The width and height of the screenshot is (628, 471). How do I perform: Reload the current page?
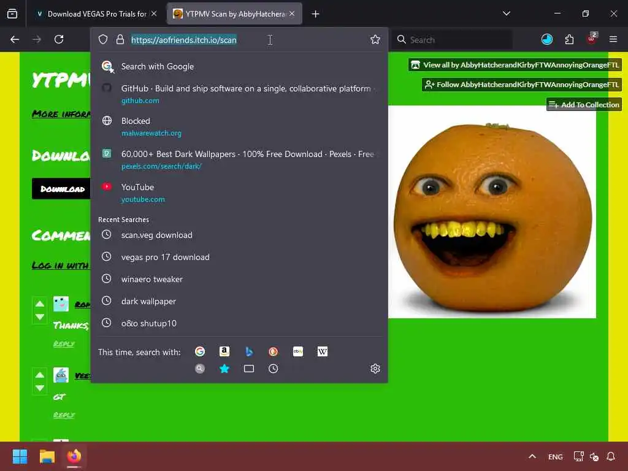(59, 39)
